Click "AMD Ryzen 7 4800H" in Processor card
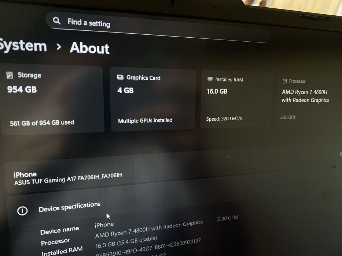Image resolution: width=342 pixels, height=256 pixels. [305, 92]
